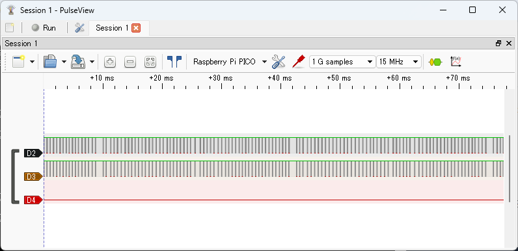Expand the new view dropdown arrow
Viewport: 518px width, 251px height.
coord(32,62)
